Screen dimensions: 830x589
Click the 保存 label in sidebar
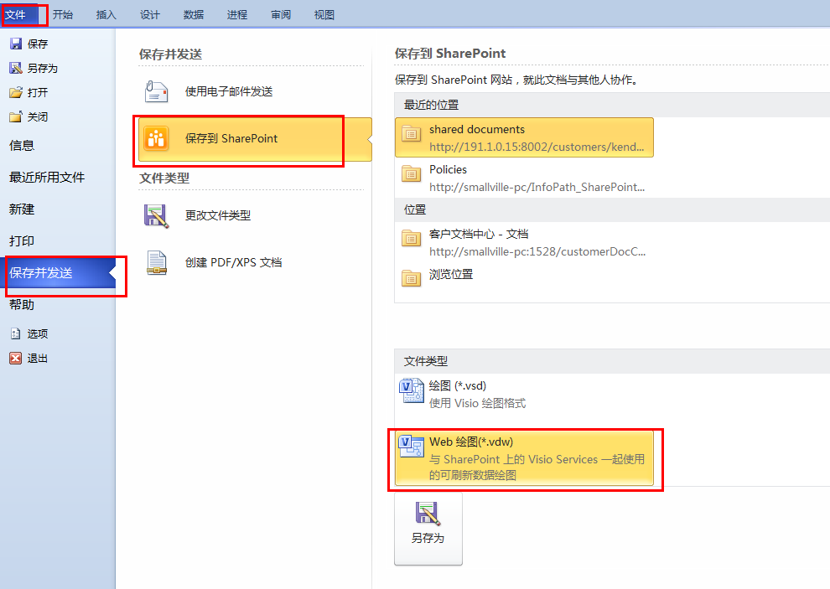[x=38, y=44]
